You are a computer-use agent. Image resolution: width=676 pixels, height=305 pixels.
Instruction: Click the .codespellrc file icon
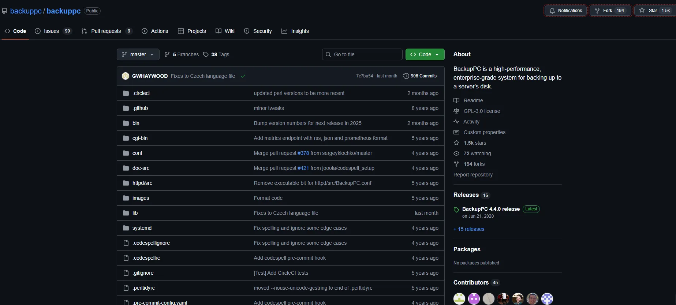(126, 258)
